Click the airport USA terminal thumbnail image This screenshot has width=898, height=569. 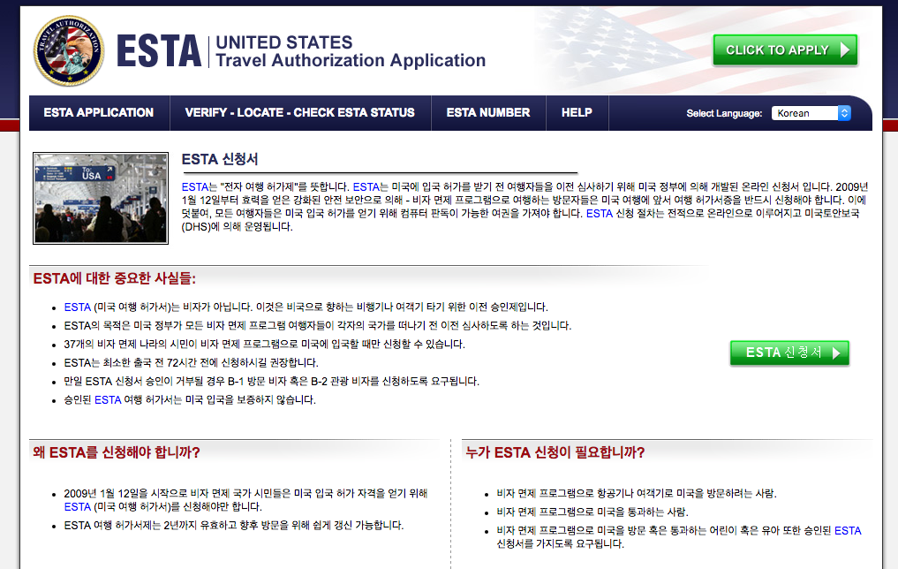pos(101,198)
